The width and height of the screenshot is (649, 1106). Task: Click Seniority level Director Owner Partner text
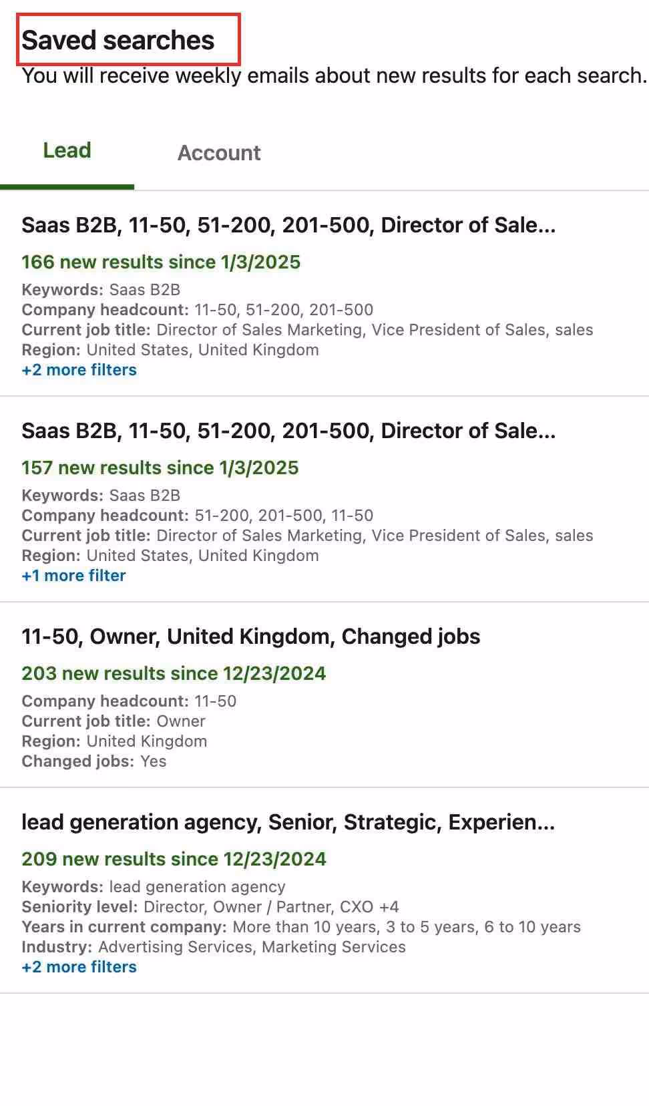click(209, 906)
